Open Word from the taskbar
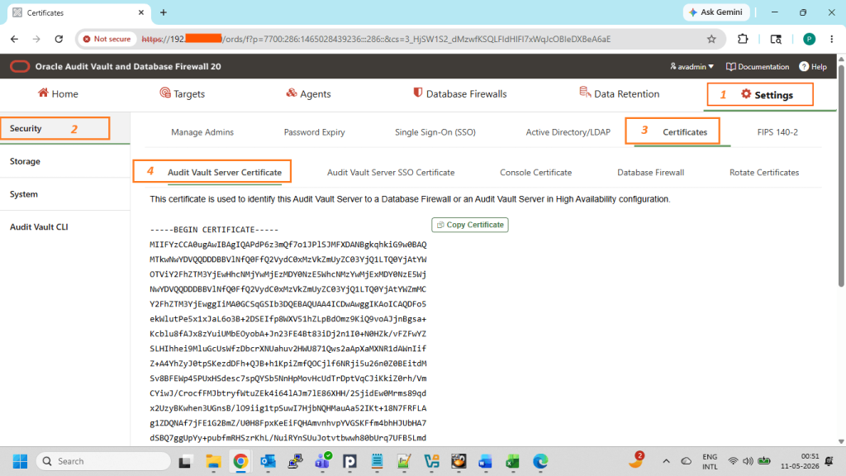This screenshot has height=476, width=846. 485,461
